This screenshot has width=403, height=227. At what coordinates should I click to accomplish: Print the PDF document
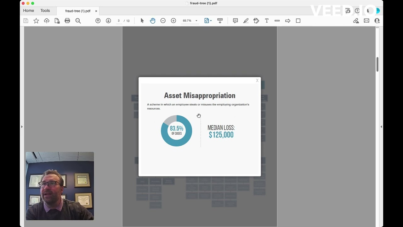[x=67, y=21]
